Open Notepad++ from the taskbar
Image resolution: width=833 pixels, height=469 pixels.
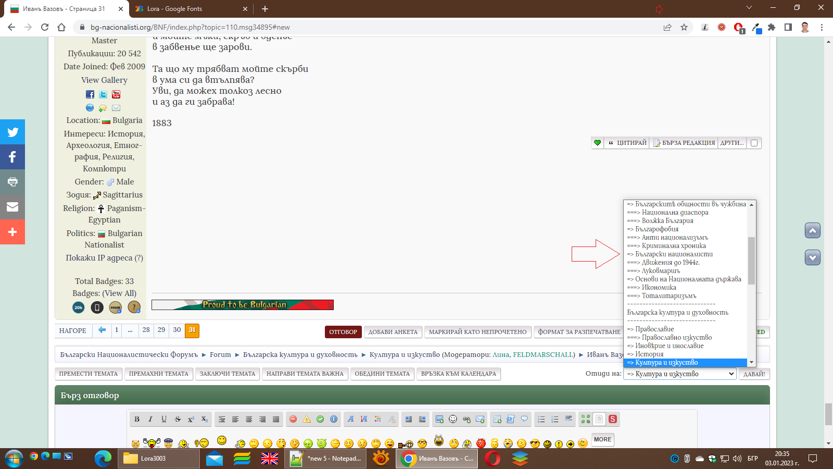(x=326, y=459)
